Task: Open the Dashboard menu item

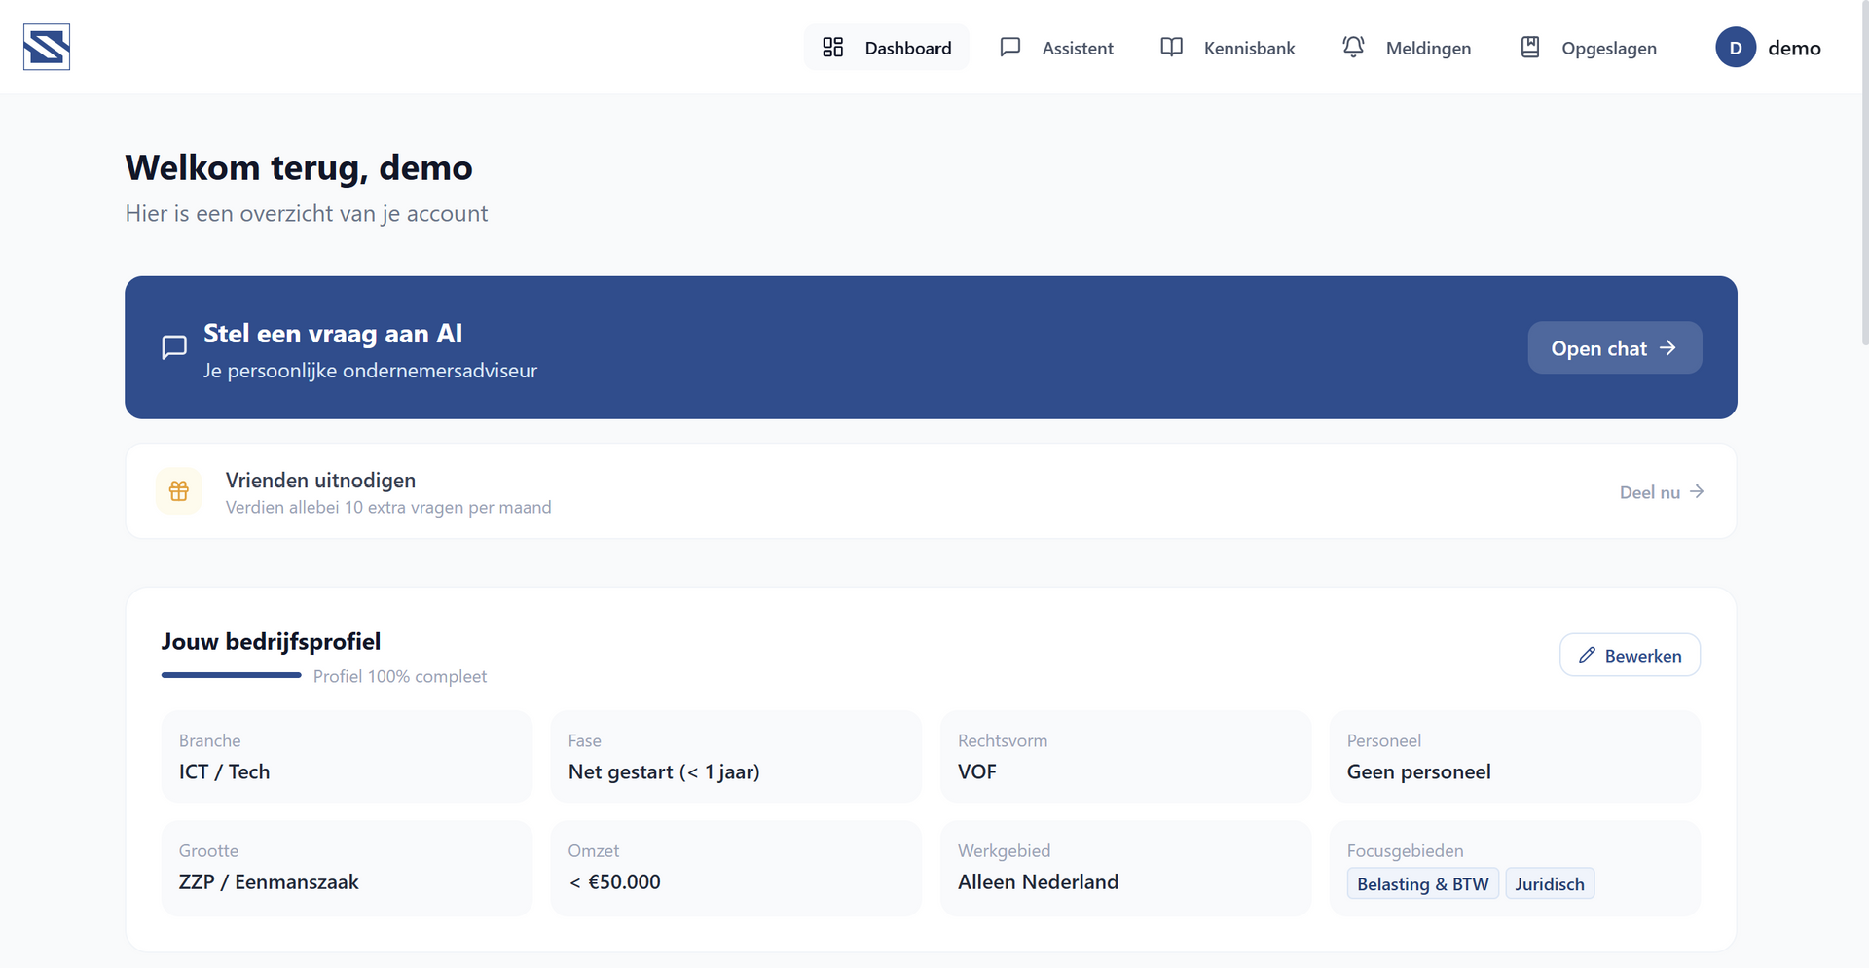Action: coord(887,47)
